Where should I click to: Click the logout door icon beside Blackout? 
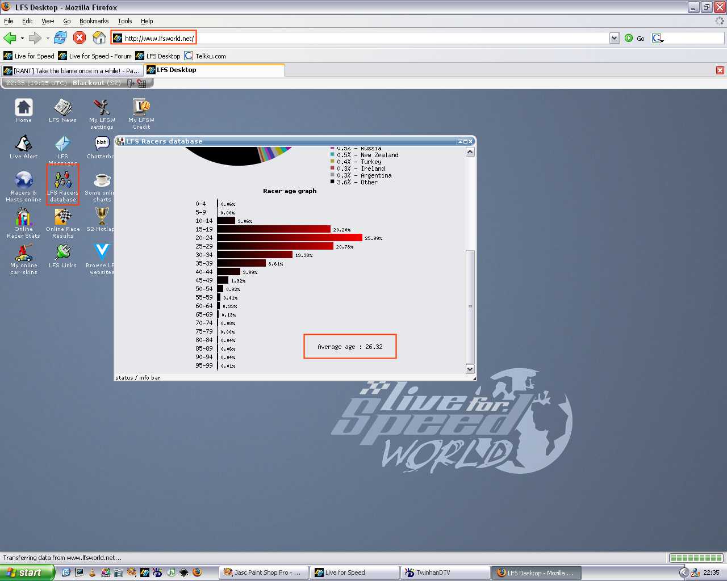point(131,83)
